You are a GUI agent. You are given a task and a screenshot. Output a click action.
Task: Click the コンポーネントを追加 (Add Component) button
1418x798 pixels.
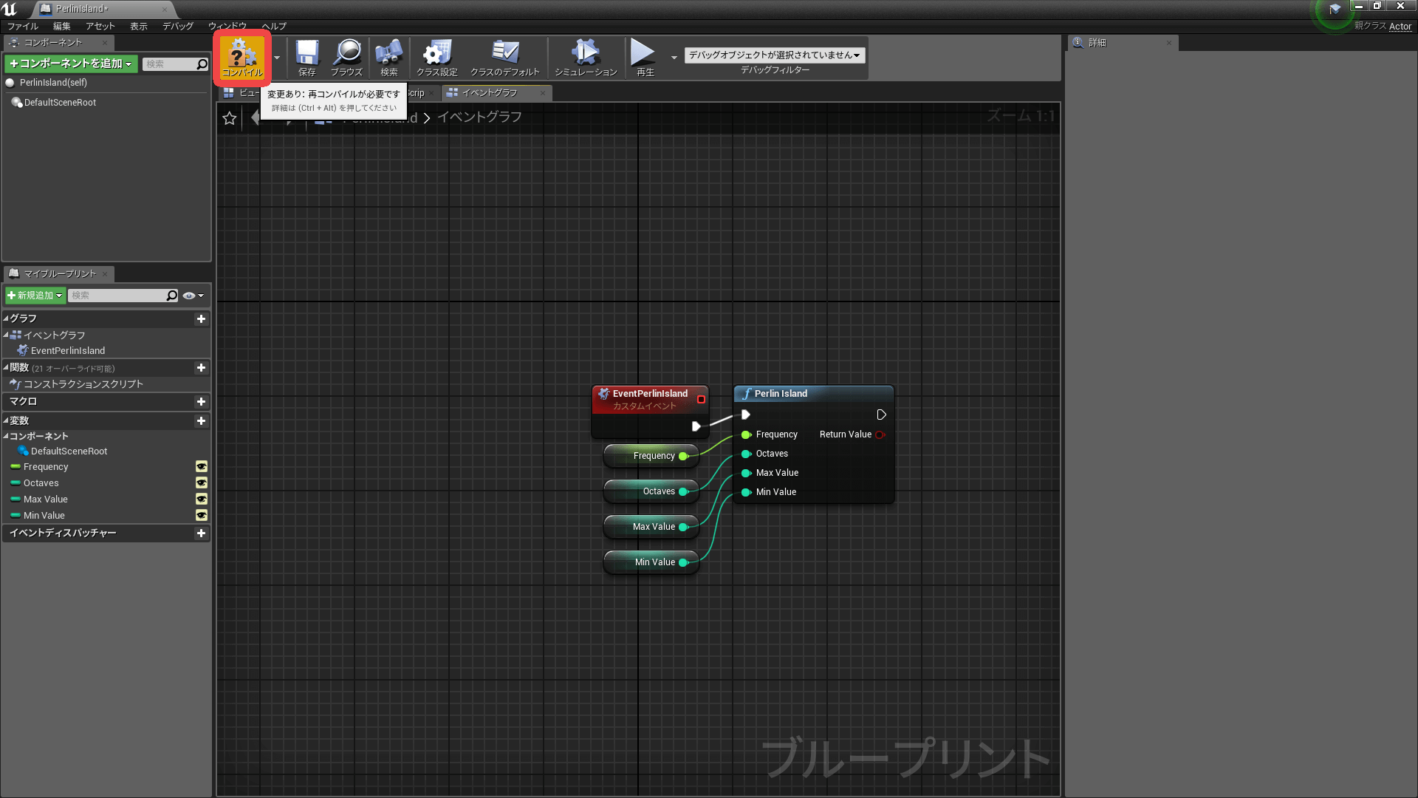click(x=71, y=64)
